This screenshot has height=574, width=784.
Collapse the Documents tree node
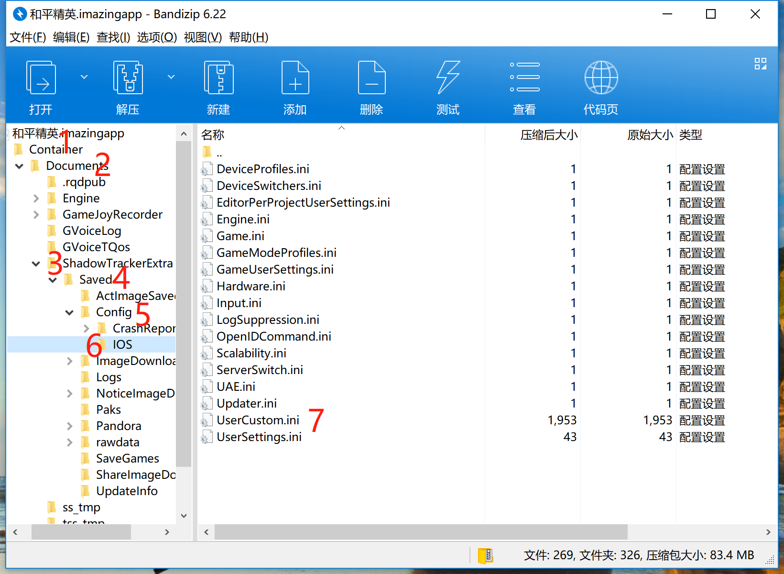pyautogui.click(x=20, y=166)
